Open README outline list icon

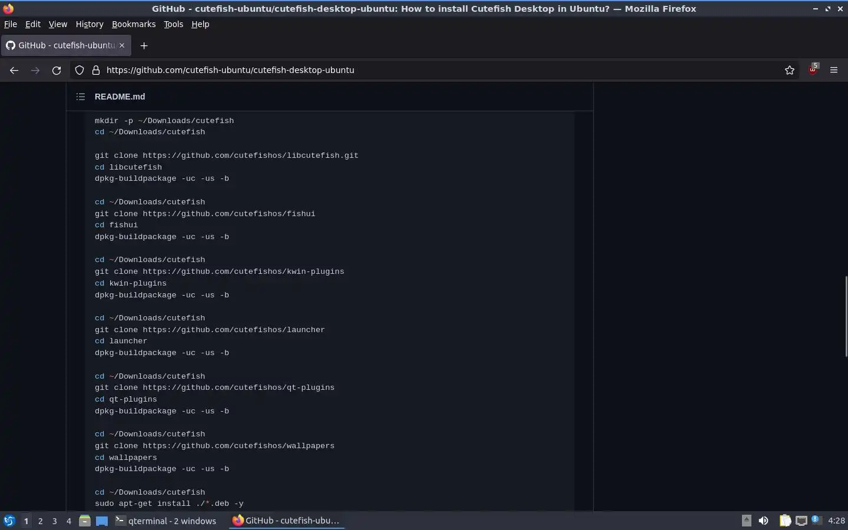[x=81, y=97]
